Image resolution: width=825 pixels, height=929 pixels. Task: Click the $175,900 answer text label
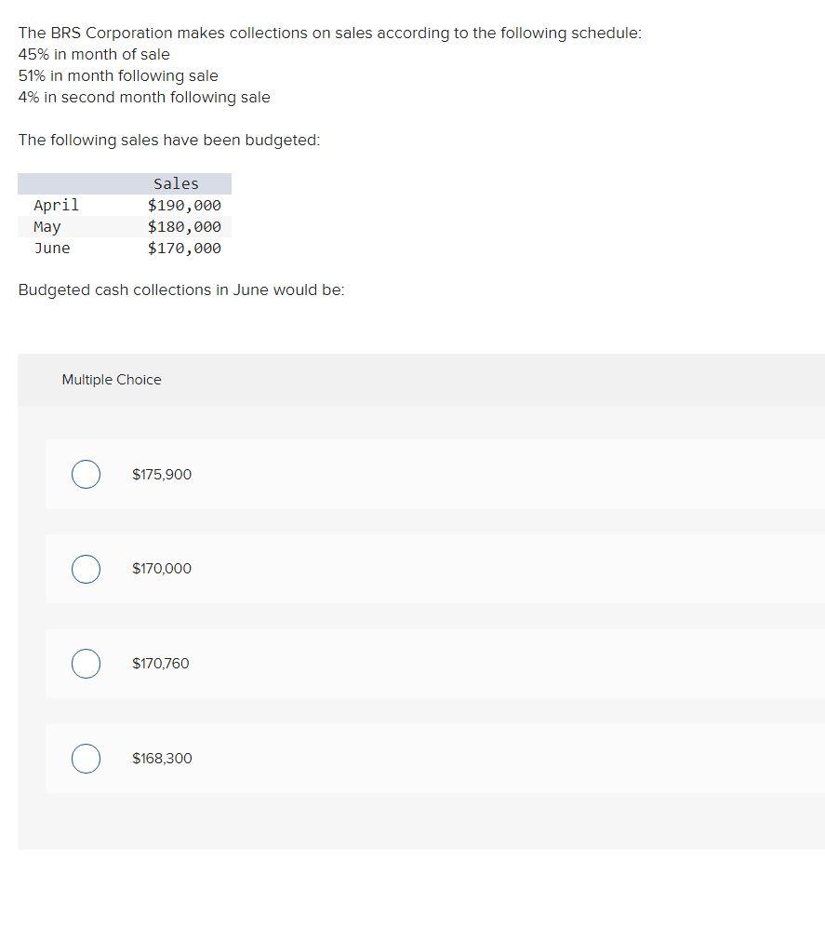pyautogui.click(x=162, y=475)
